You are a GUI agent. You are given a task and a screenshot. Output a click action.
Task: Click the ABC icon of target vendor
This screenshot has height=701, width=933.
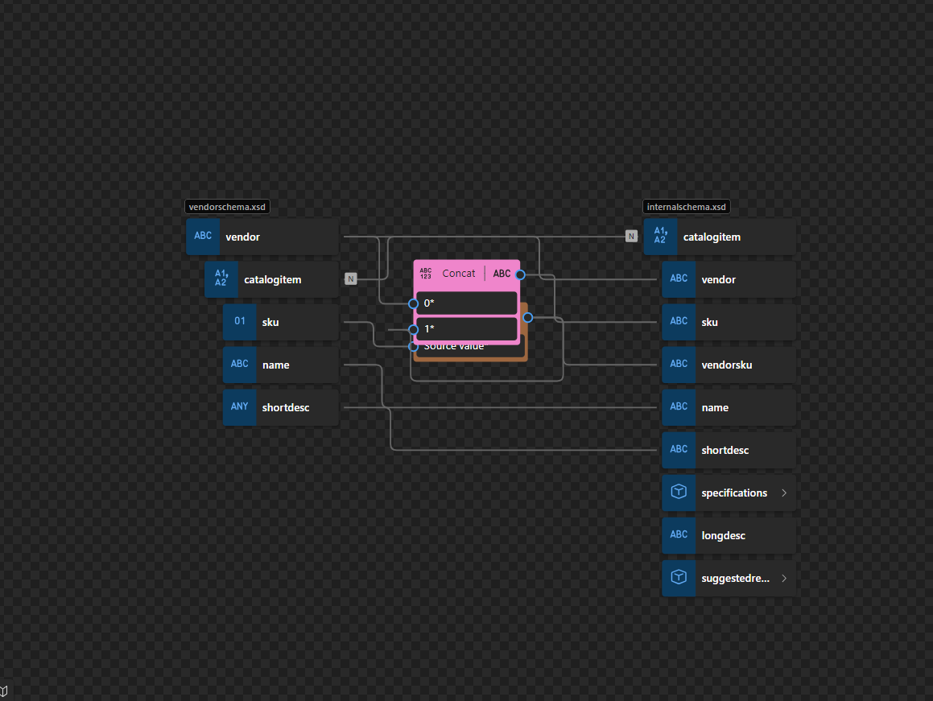coord(679,279)
